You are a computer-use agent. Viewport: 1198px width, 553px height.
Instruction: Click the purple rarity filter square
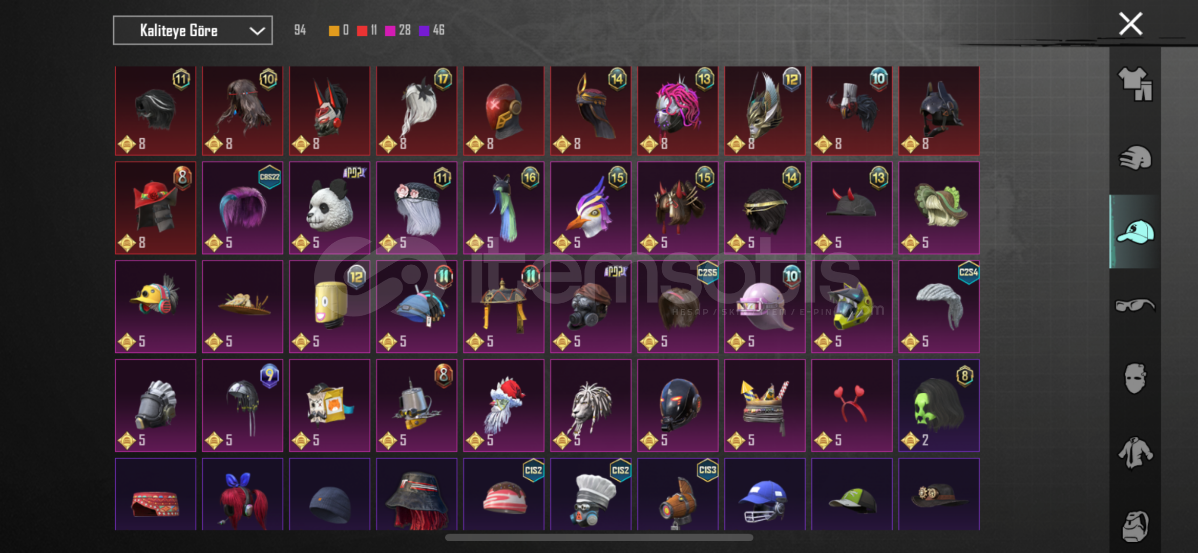(x=424, y=31)
